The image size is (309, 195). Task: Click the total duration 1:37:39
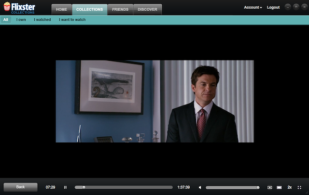click(183, 187)
